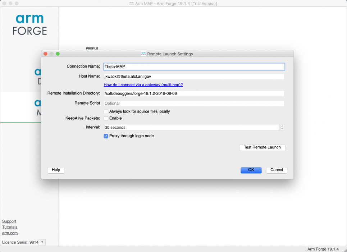Click the question mark beside Licence Serial
Viewport: 347px width, 252px height.
tap(42, 243)
